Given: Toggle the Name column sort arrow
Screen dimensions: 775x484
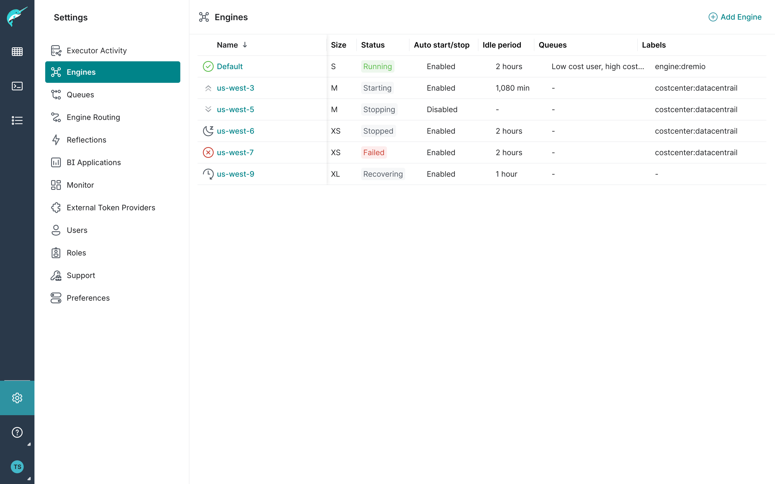Looking at the screenshot, I should [x=245, y=45].
